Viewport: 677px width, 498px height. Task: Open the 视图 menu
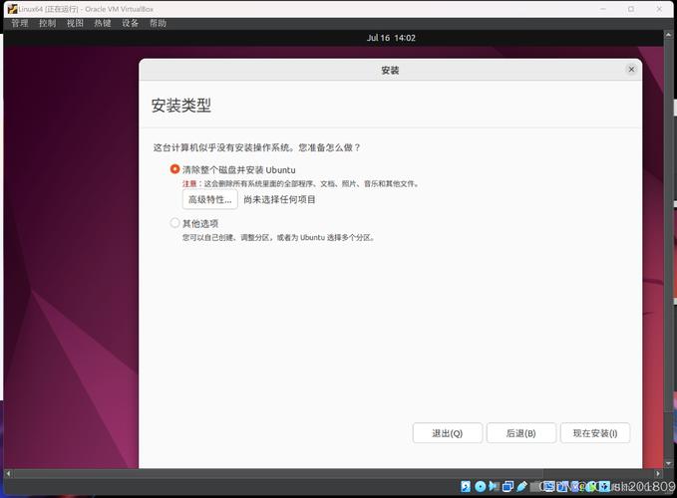75,23
